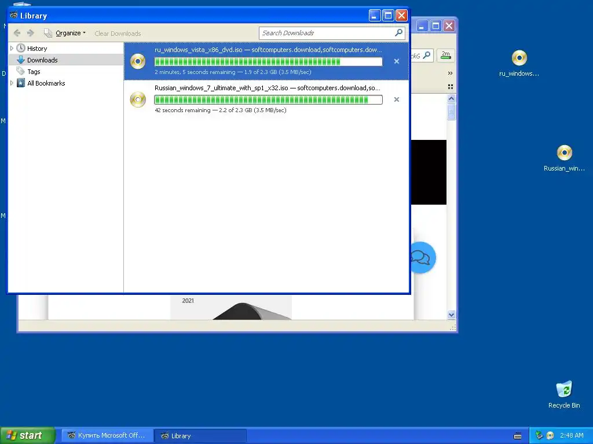Click the ru_windows_vista progress bar
This screenshot has width=593, height=444.
click(269, 61)
